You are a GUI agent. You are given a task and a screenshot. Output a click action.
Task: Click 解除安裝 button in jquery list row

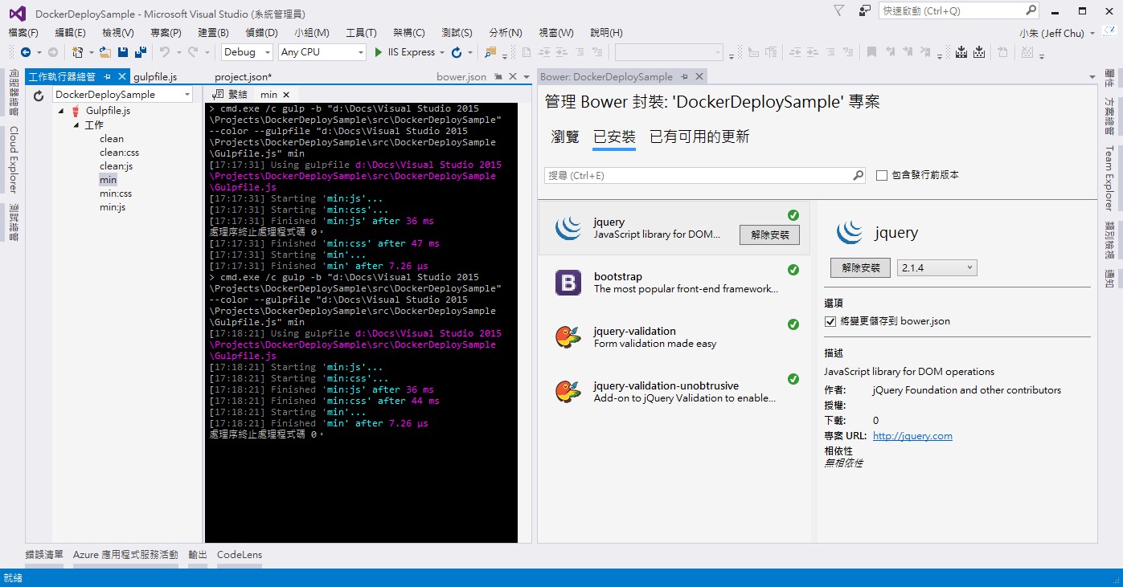[769, 234]
